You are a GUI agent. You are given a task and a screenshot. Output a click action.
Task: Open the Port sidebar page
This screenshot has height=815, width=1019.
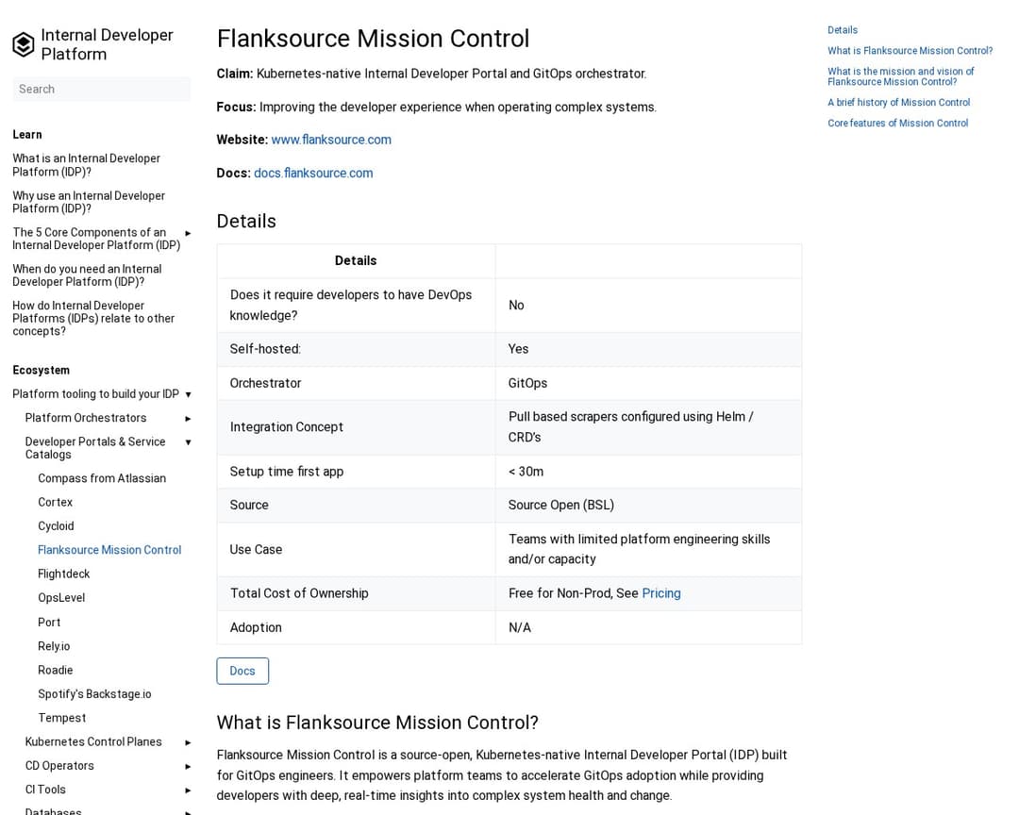pos(49,623)
